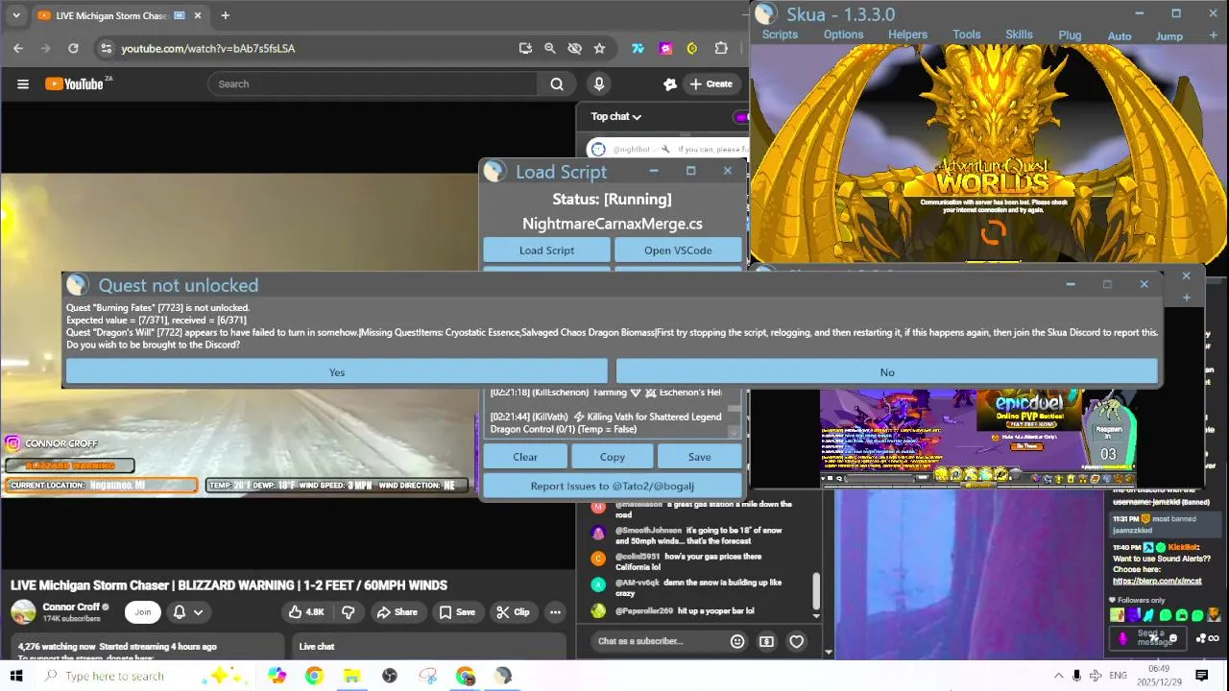
Task: Focus the YouTube search box
Action: [374, 83]
